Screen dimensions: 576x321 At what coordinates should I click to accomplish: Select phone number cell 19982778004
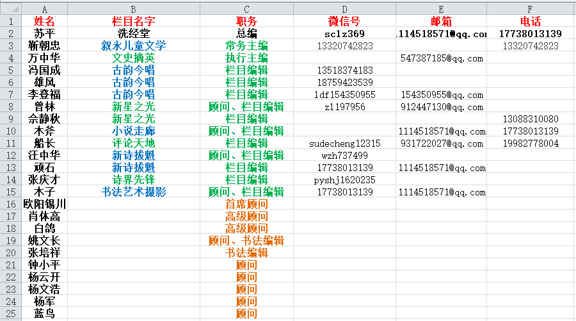530,143
